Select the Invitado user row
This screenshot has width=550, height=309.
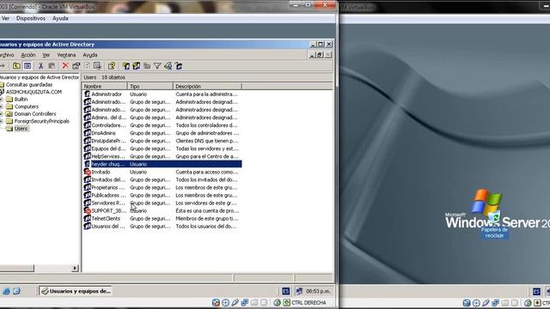[162, 172]
